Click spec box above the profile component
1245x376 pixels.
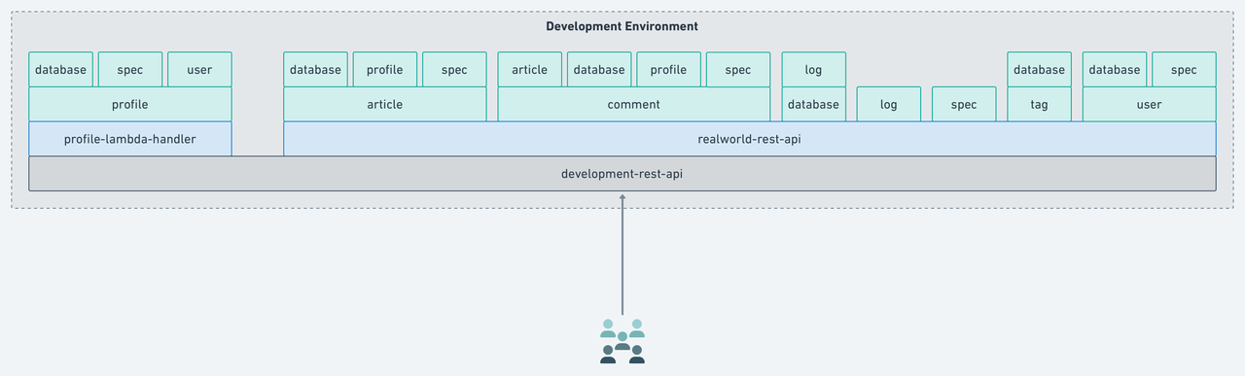pyautogui.click(x=130, y=70)
